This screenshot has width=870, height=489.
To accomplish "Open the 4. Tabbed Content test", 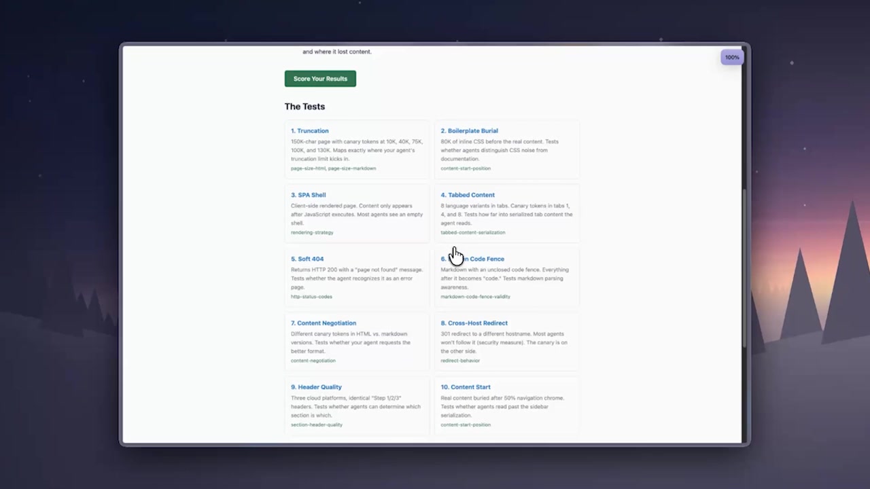I will (x=468, y=195).
